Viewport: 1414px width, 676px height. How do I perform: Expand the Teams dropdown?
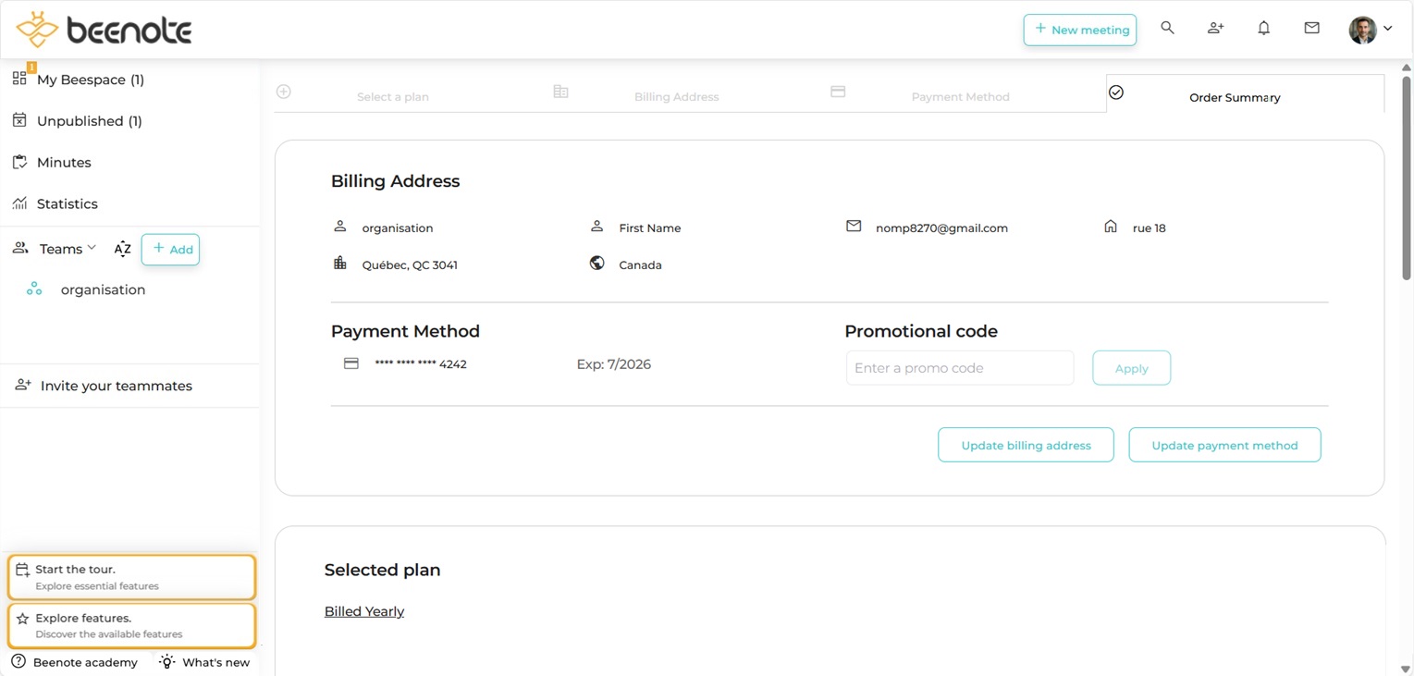(x=67, y=249)
